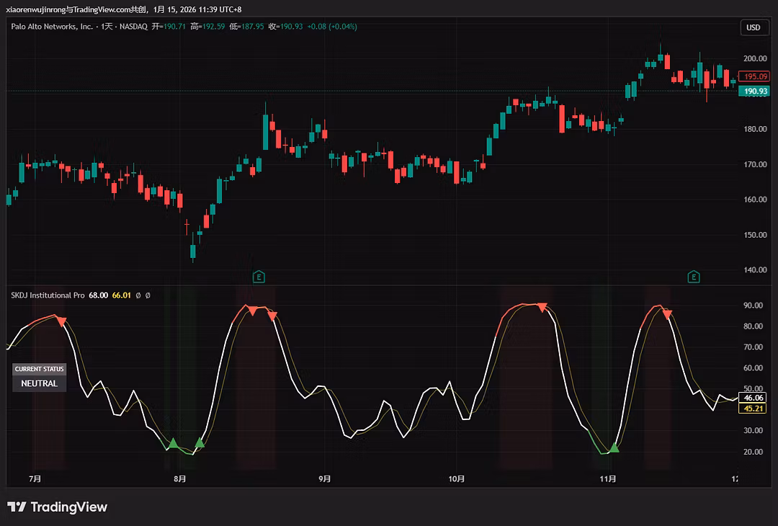Click the red triangle at the October peak
The height and width of the screenshot is (526, 778).
(x=542, y=307)
